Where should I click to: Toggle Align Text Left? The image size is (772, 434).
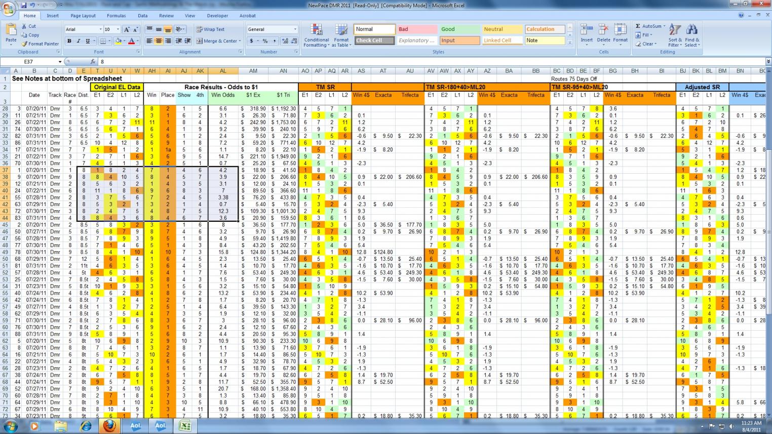(149, 41)
